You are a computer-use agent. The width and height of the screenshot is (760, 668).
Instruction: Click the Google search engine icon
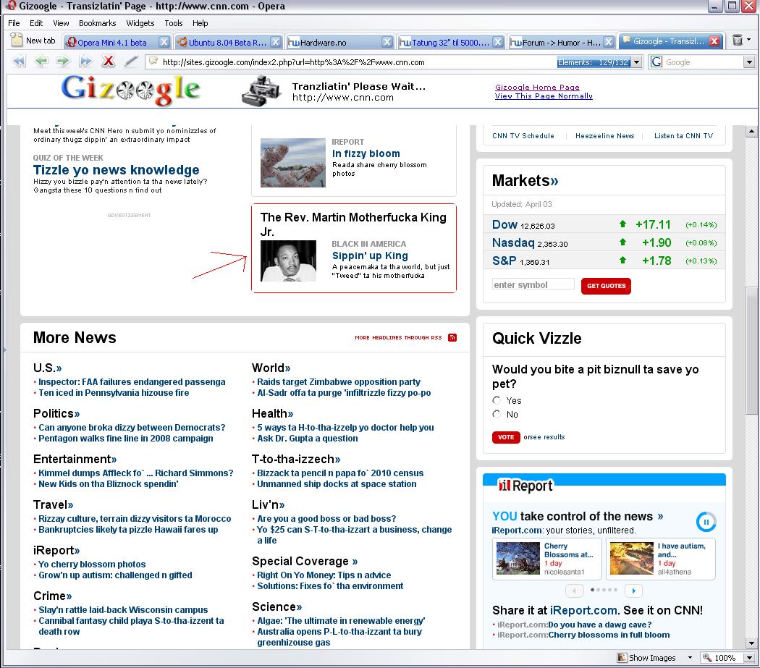click(x=656, y=62)
